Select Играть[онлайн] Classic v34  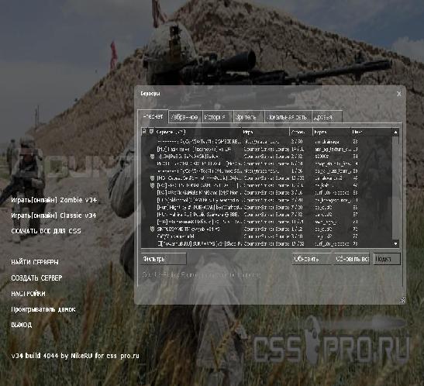(53, 215)
